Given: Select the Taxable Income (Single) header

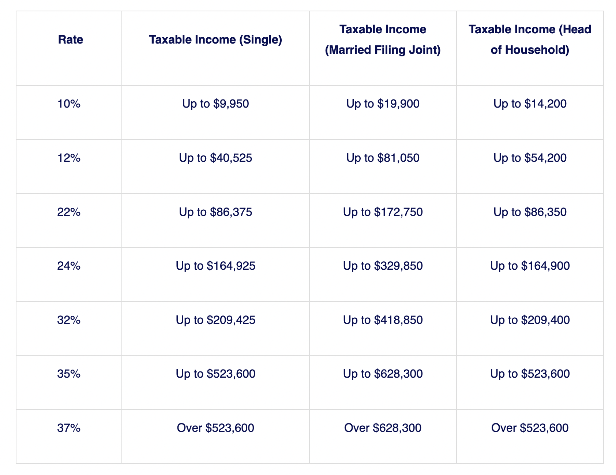Looking at the screenshot, I should click(215, 40).
